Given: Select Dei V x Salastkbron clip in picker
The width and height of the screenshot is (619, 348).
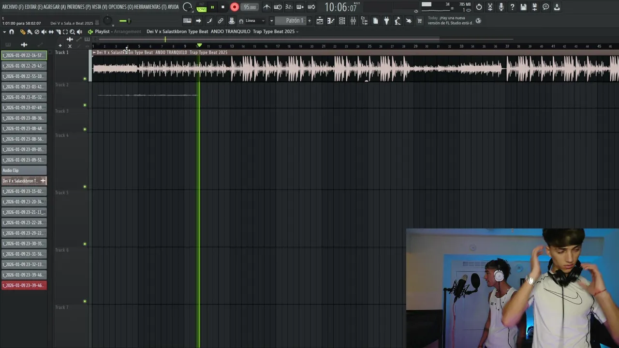Looking at the screenshot, I should click(24, 181).
